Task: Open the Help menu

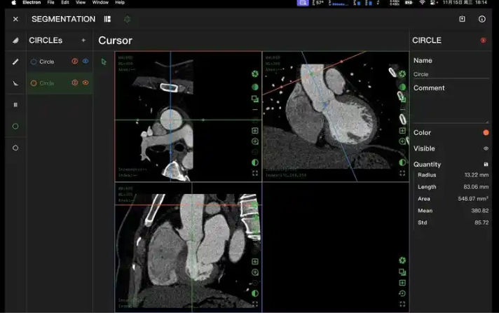Action: (120, 3)
